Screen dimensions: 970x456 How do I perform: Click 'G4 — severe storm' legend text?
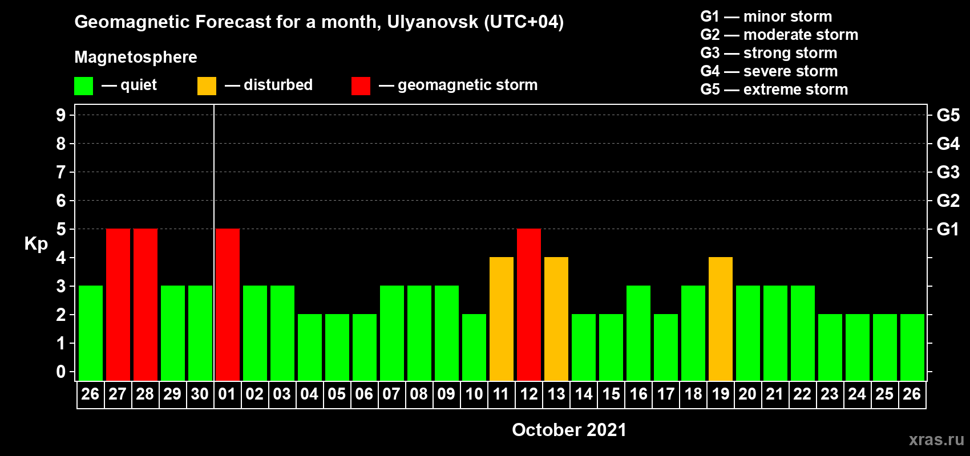tap(769, 71)
